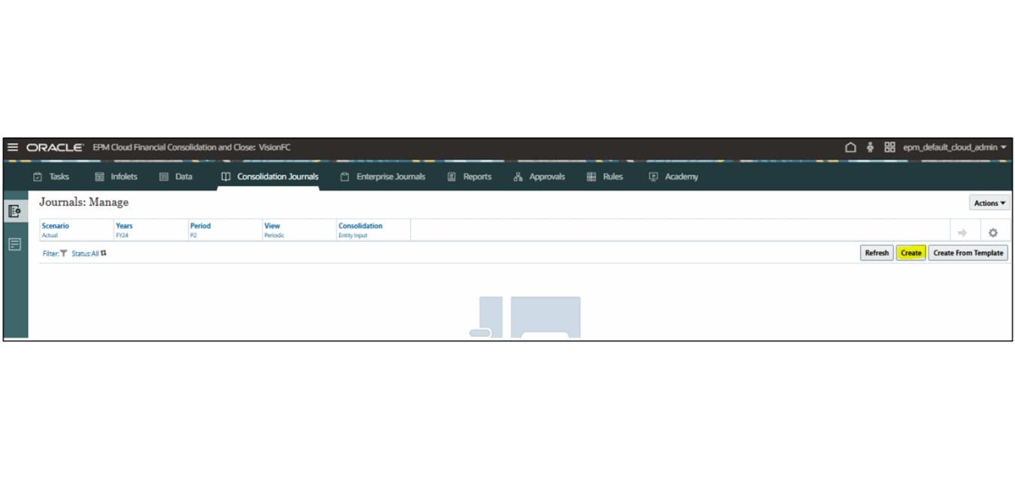
Task: Open the journal templates sidebar icon
Action: 14,244
